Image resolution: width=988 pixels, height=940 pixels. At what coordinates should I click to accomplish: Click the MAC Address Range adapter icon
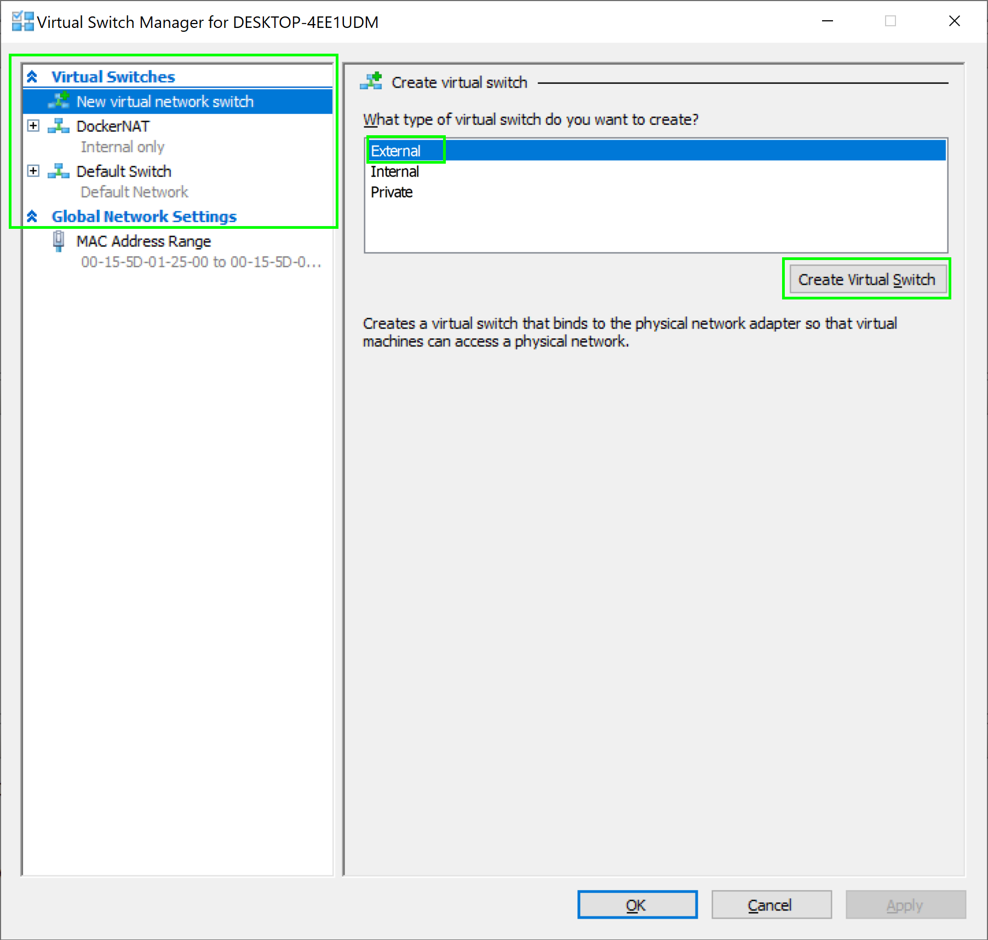[x=59, y=241]
